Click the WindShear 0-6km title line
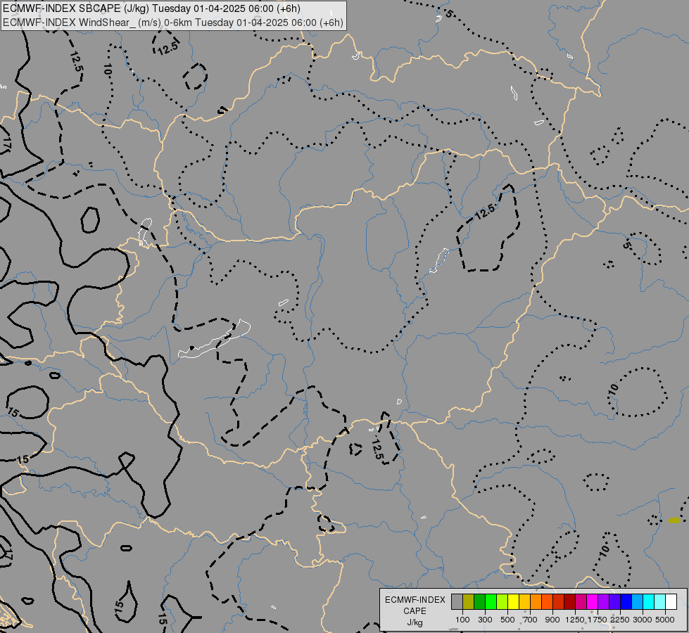Screen dimensions: 689x633 173,23
